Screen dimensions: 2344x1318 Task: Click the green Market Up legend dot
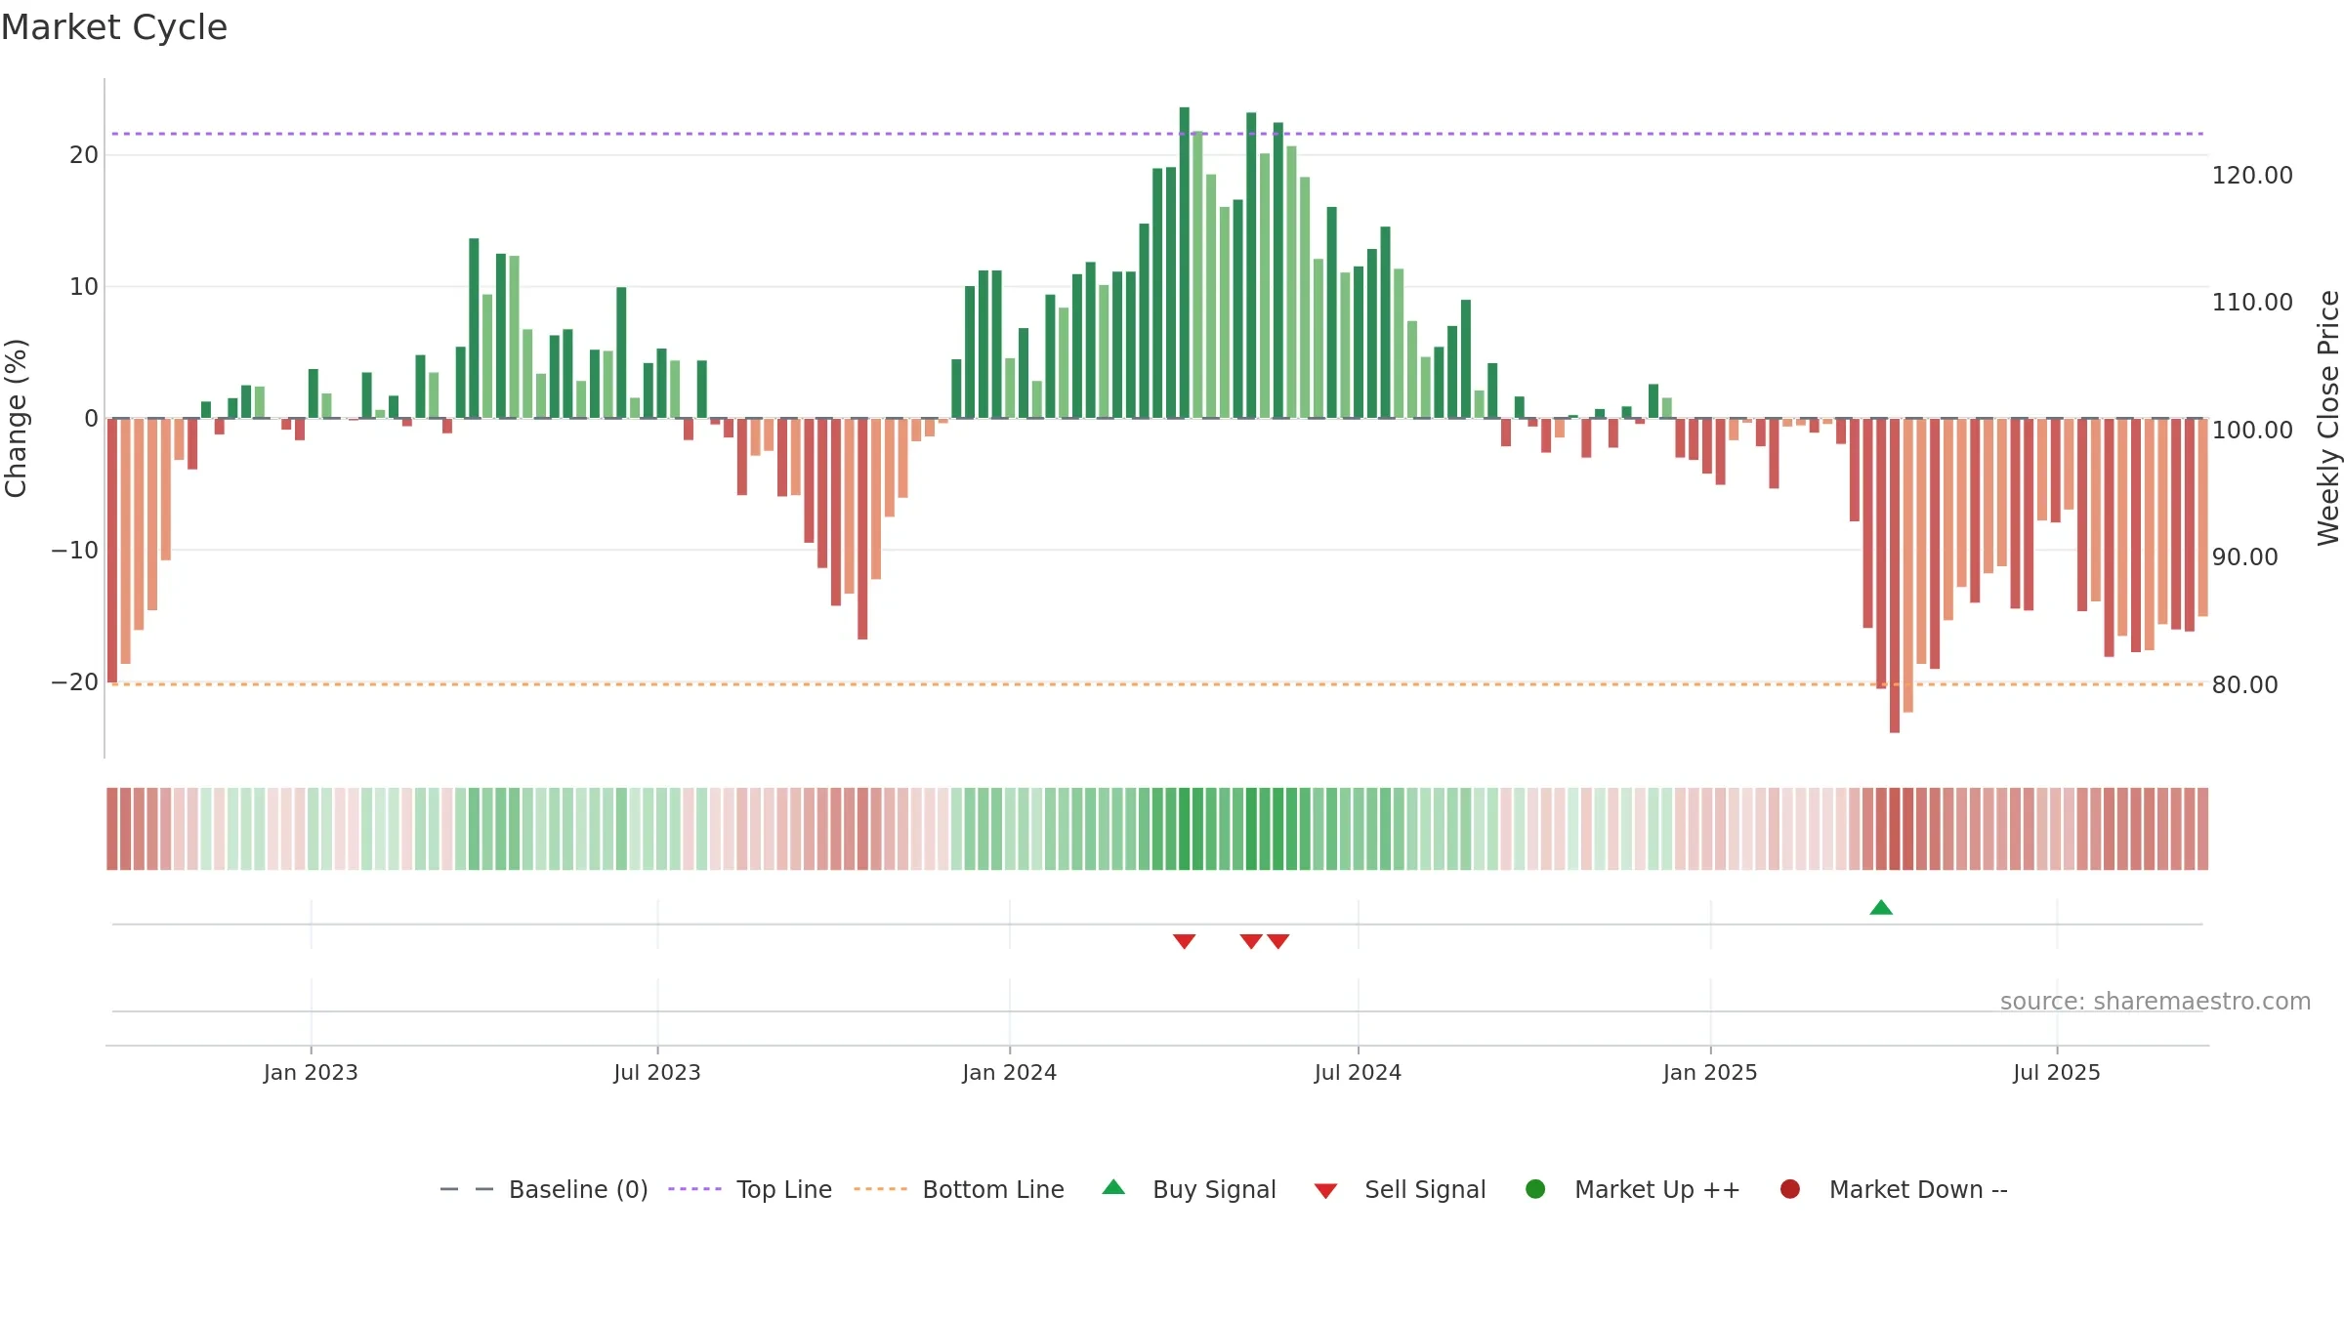pyautogui.click(x=1535, y=1189)
